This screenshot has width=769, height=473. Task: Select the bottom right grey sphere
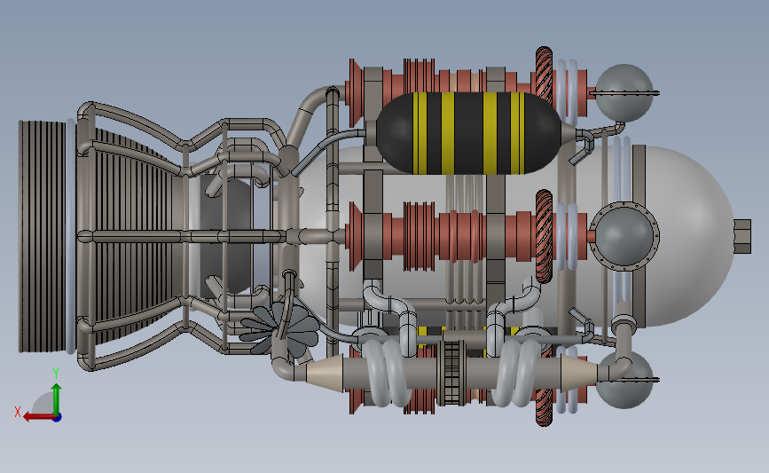(624, 380)
